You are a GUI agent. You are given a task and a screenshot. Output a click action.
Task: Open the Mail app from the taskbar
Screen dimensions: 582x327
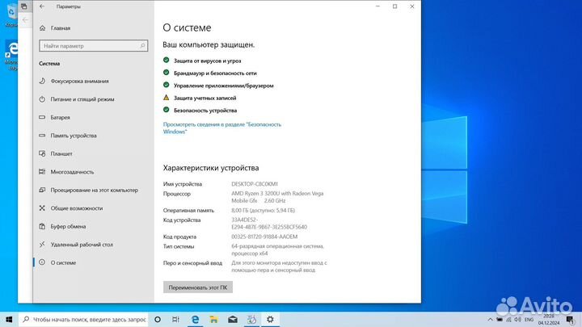233,319
